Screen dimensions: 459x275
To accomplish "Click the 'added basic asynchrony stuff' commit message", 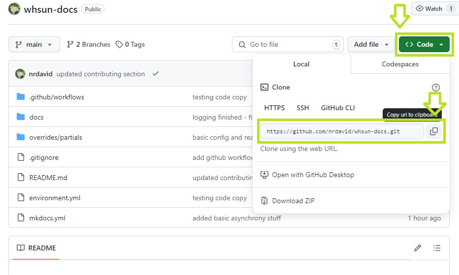I will click(236, 218).
